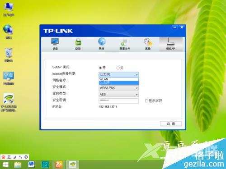This screenshot has height=169, width=226.
Task: Select SoftAP mode 关 radio button
Action: (118, 68)
